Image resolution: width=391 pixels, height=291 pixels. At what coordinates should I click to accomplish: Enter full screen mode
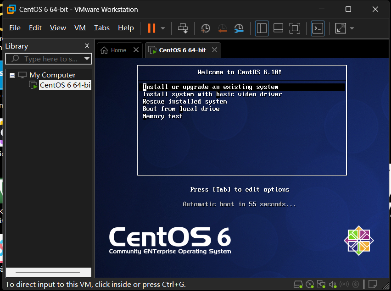(295, 28)
